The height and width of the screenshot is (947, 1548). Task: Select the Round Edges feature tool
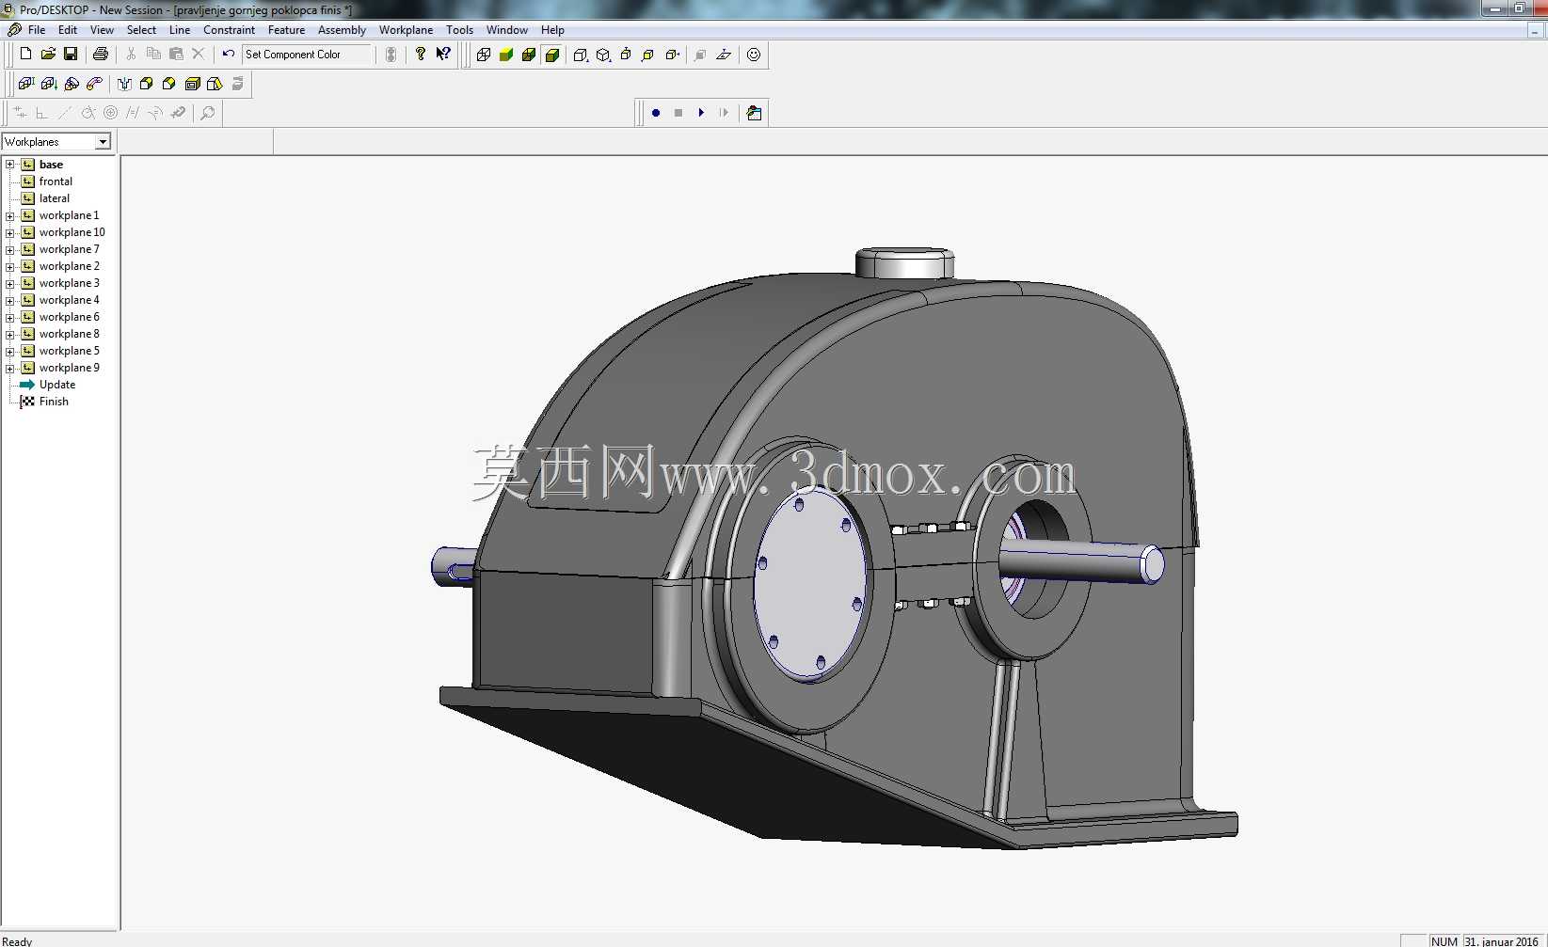tap(147, 84)
